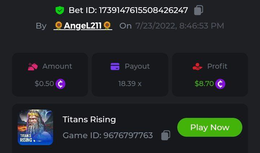
Task: Click the pink Amount icon
Action: tap(33, 67)
